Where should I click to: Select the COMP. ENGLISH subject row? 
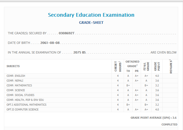point(16,76)
